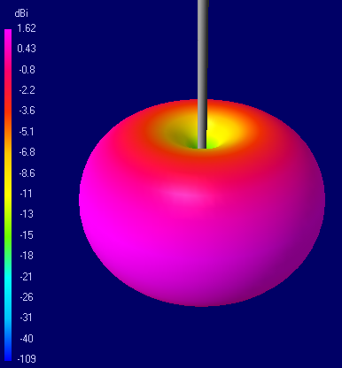342x368 pixels.
Task: Click the -0.8 legend value
Action: (x=27, y=70)
